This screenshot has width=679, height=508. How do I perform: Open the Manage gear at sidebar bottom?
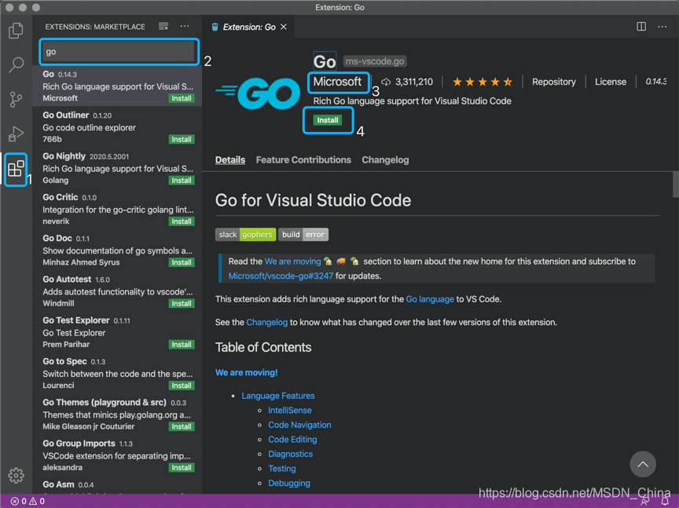[x=16, y=475]
